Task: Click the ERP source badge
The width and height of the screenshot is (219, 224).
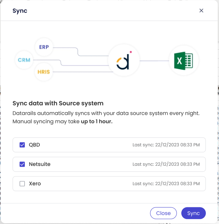Action: [x=44, y=47]
